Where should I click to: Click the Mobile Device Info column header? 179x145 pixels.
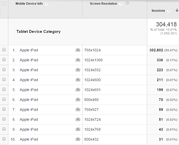point(29,4)
